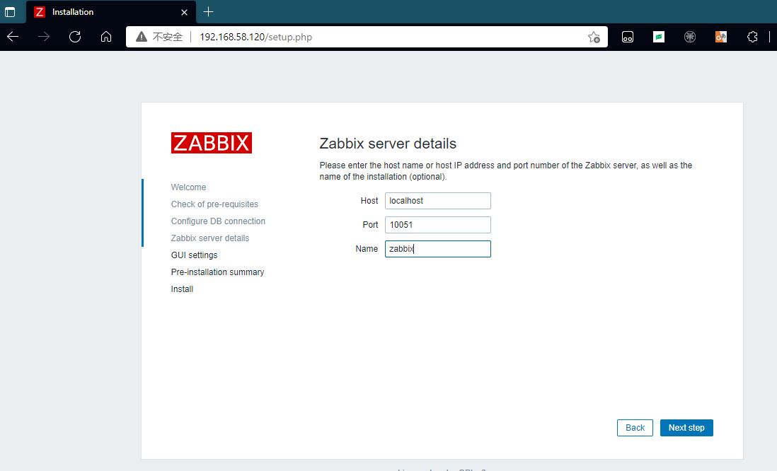Click the green extension icon in toolbar
The height and width of the screenshot is (471, 777).
(x=659, y=37)
